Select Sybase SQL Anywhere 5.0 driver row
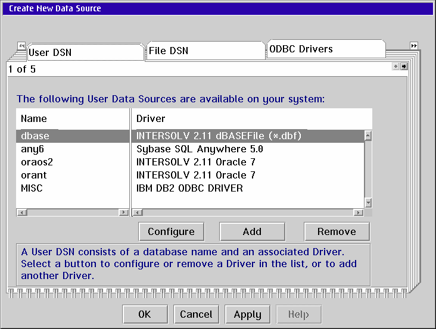 click(x=248, y=149)
